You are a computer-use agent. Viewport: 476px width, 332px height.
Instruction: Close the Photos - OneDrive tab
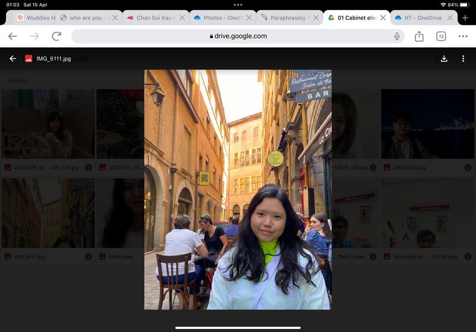click(249, 18)
